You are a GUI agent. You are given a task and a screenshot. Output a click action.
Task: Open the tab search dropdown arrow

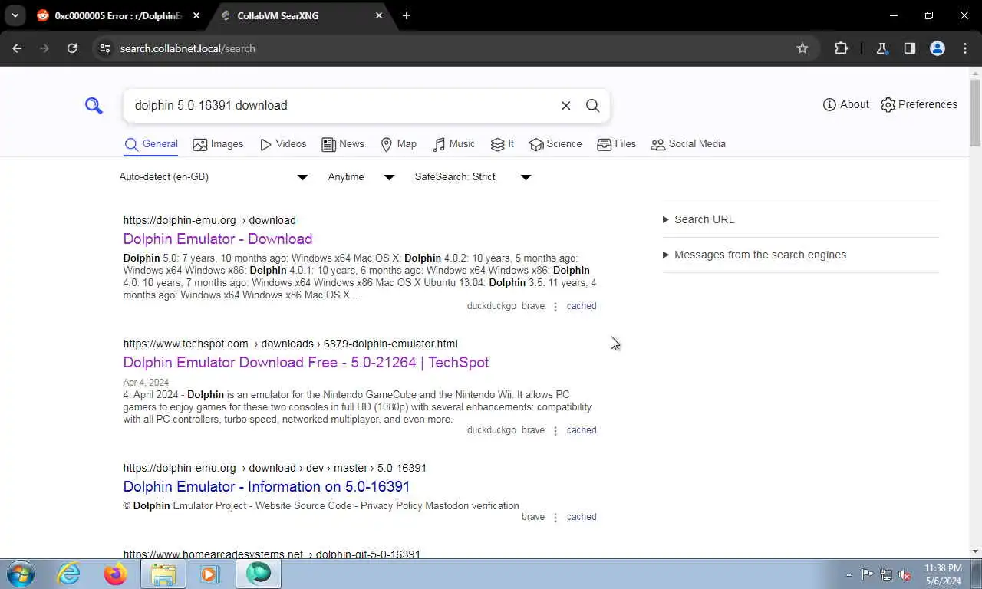pos(15,15)
